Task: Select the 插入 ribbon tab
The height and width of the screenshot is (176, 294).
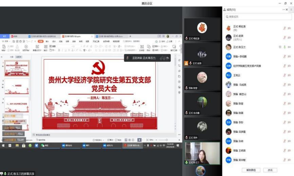Action: coord(47,41)
